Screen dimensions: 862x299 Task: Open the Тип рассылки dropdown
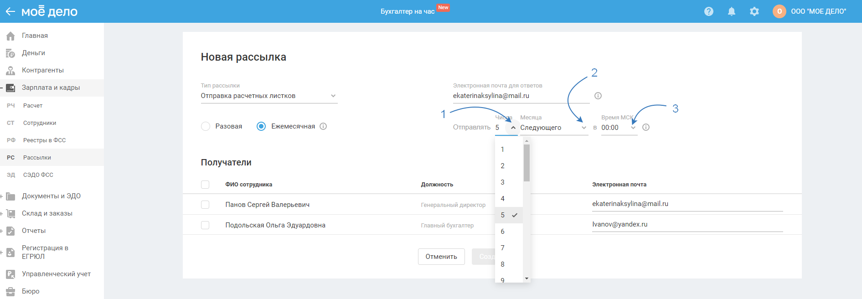point(269,96)
